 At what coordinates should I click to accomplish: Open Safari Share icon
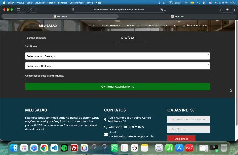222,10
